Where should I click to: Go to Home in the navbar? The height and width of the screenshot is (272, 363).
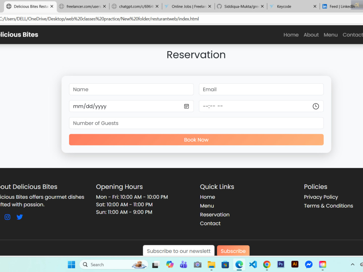click(x=291, y=35)
